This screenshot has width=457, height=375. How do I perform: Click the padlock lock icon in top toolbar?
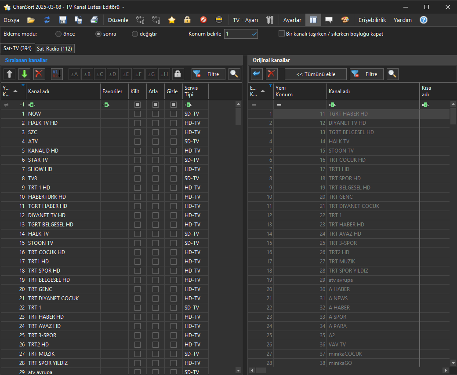coord(187,20)
